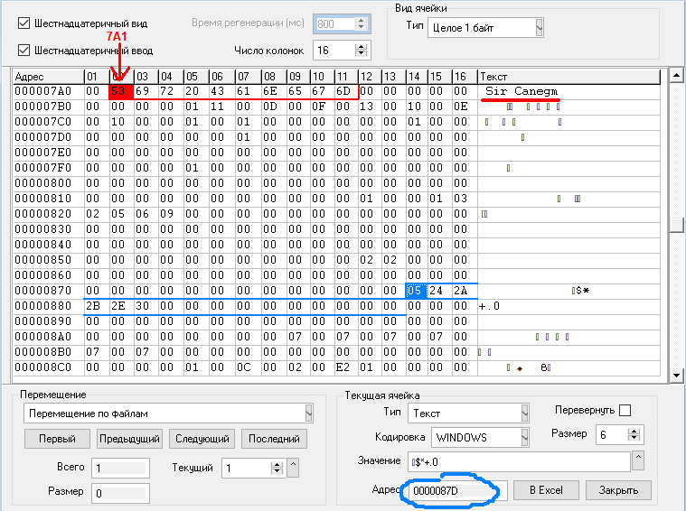Screen dimensions: 686x511
Task: Click the hex table scrollbar thumb
Action: pos(676,224)
